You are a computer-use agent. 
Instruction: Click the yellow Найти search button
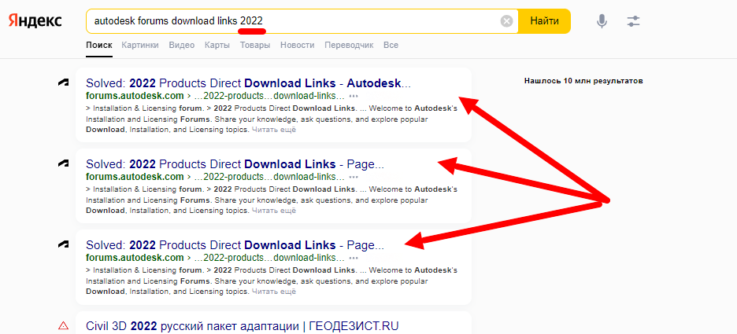(x=544, y=21)
